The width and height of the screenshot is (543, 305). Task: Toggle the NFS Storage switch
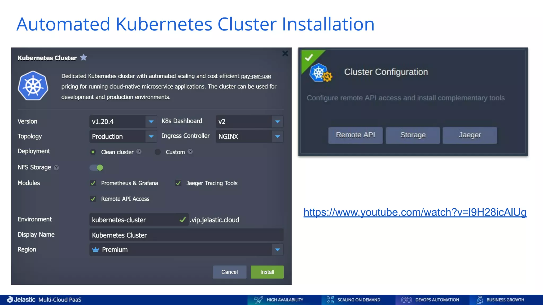96,168
